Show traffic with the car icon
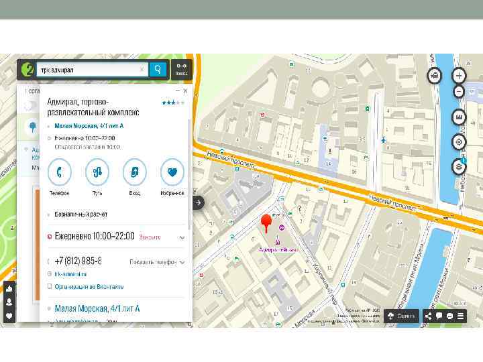 (x=435, y=76)
